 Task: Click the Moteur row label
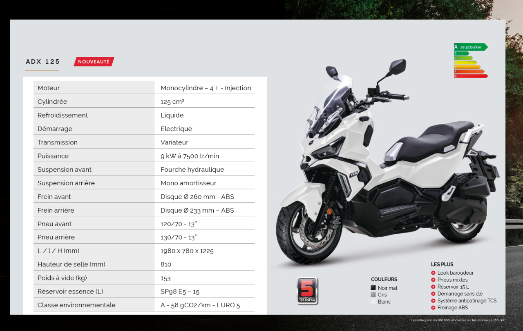click(x=49, y=88)
